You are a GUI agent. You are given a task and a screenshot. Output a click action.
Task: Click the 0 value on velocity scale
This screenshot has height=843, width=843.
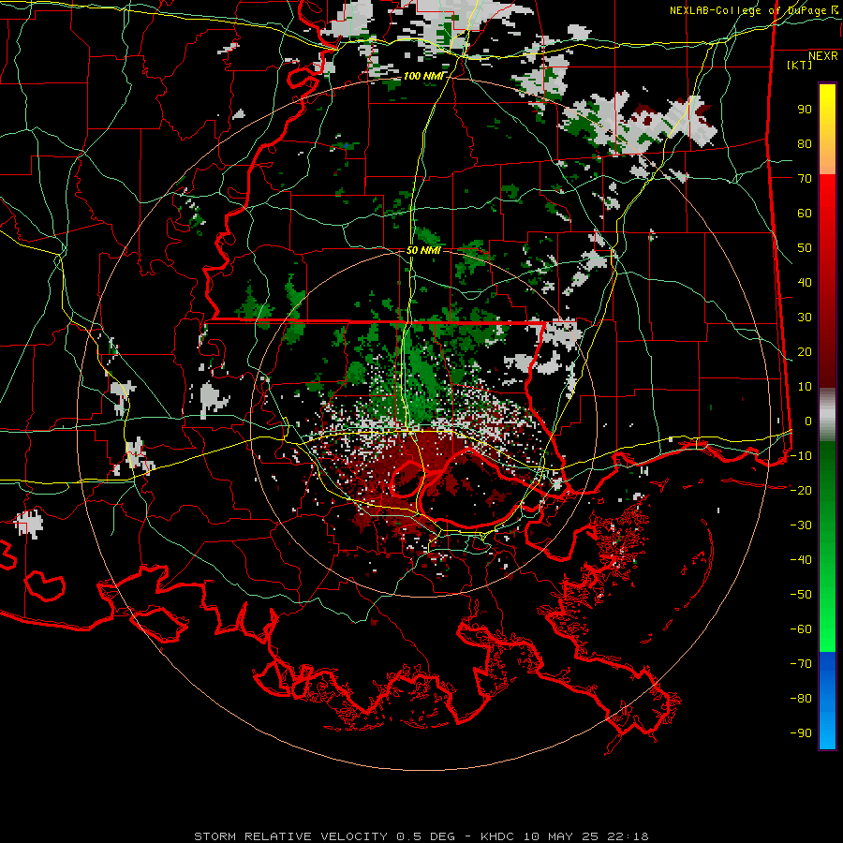pos(808,421)
